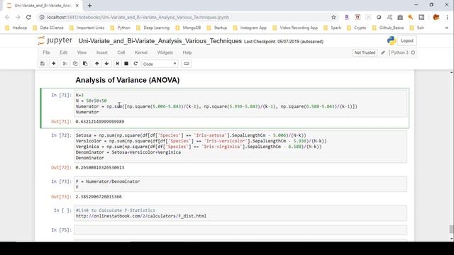The width and height of the screenshot is (454, 255).
Task: Move selected cell down arrow
Action: (106, 64)
